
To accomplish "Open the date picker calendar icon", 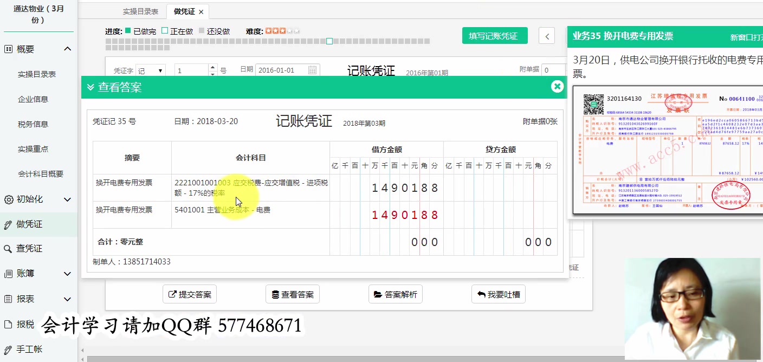I will coord(313,69).
